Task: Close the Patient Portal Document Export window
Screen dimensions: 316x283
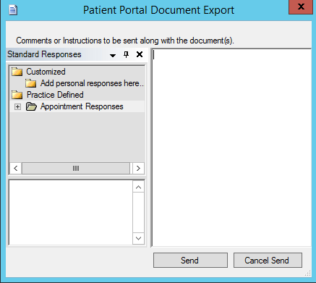Action: [x=301, y=7]
